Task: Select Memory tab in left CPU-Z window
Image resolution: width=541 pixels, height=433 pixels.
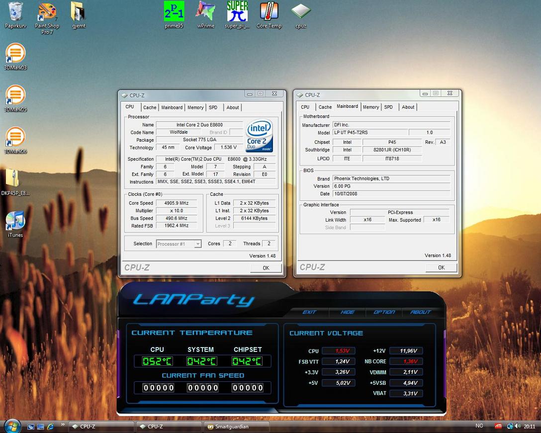Action: click(195, 108)
